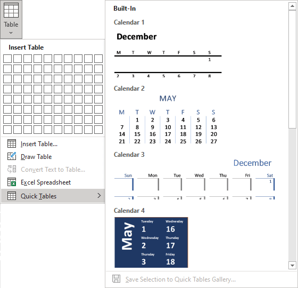Click the gallery scrollbar up arrow
Image resolution: width=298 pixels, height=288 pixels.
(x=292, y=6)
